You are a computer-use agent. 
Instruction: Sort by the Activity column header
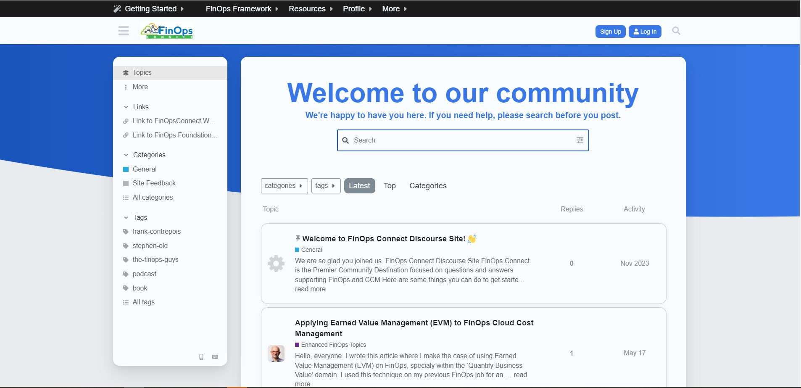tap(634, 209)
